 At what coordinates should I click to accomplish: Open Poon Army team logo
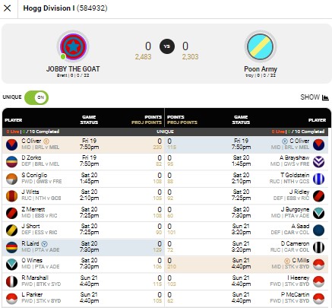pos(261,46)
